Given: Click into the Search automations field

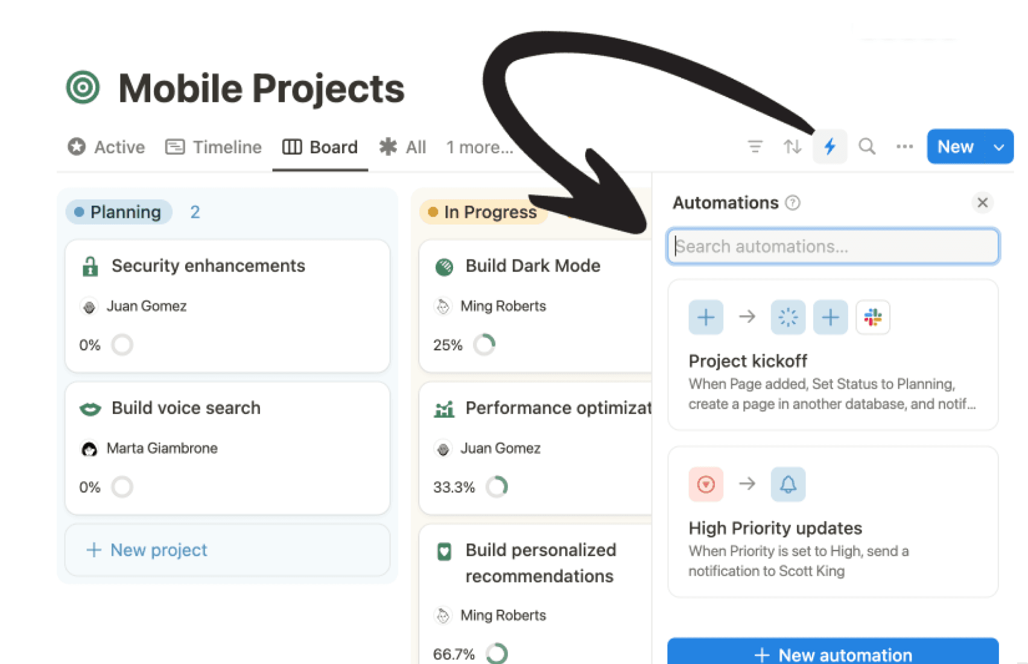Looking at the screenshot, I should click(x=832, y=246).
